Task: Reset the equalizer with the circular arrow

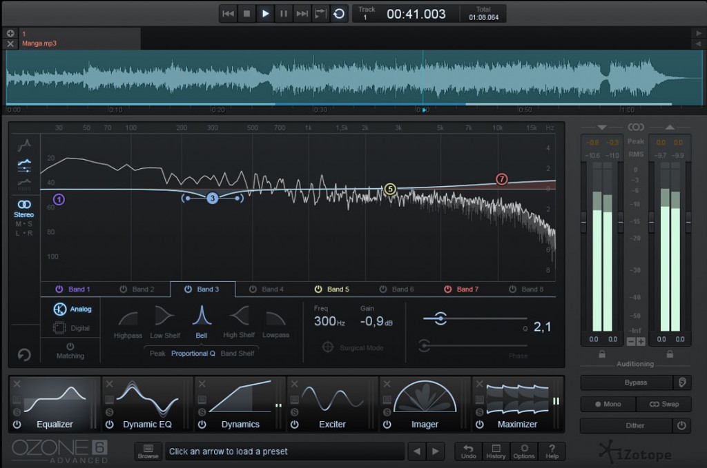Action: [x=24, y=354]
